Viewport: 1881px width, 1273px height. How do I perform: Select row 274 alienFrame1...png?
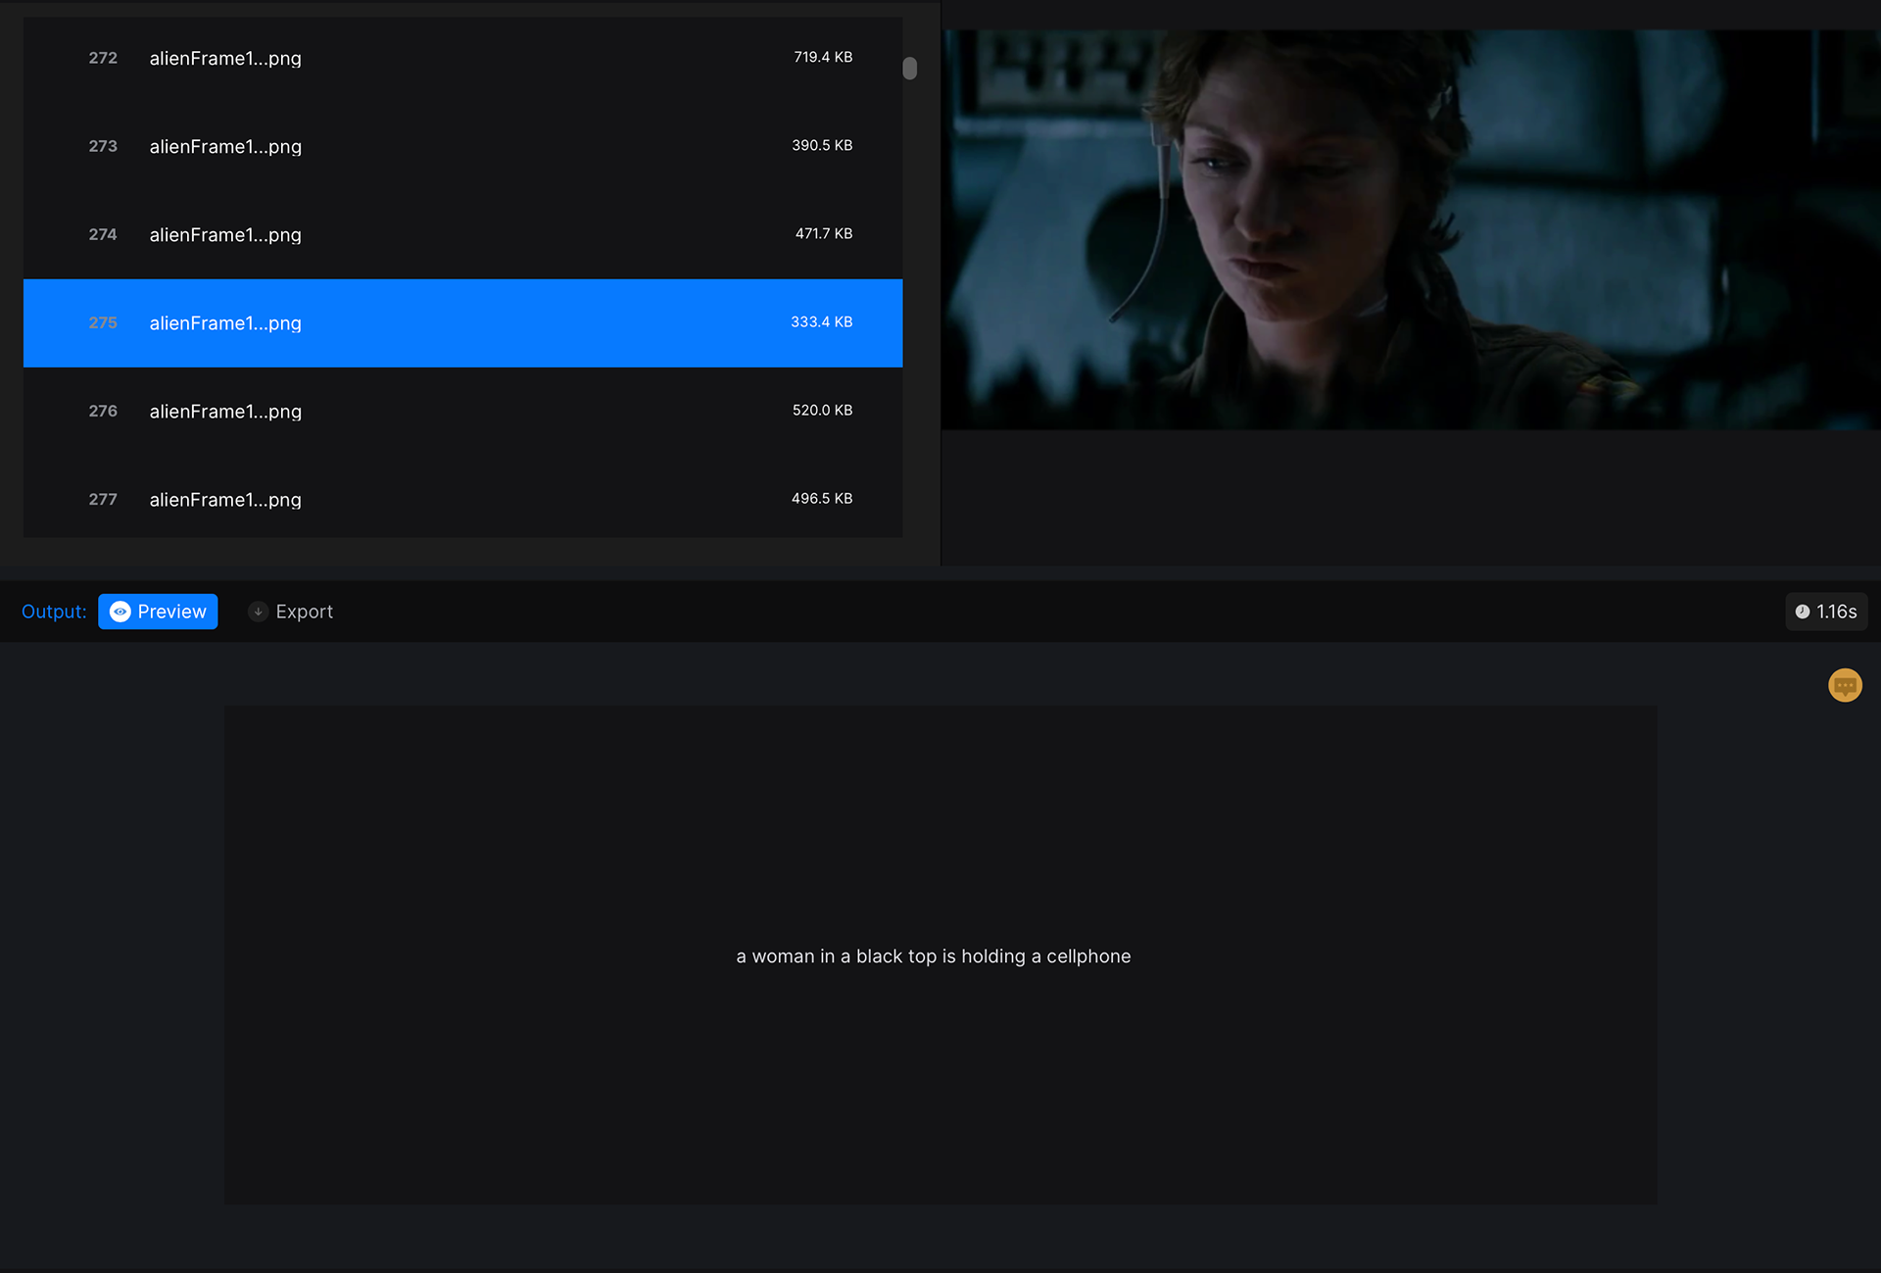[462, 234]
